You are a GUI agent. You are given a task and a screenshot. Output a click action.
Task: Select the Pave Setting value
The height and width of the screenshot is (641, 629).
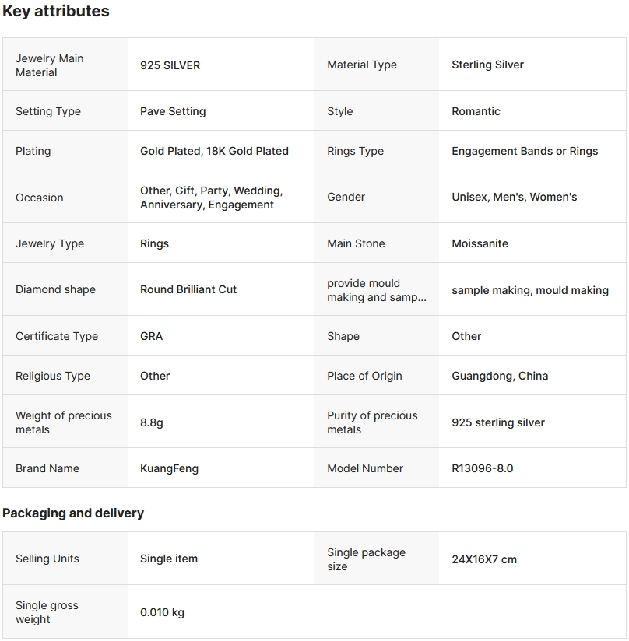[173, 111]
